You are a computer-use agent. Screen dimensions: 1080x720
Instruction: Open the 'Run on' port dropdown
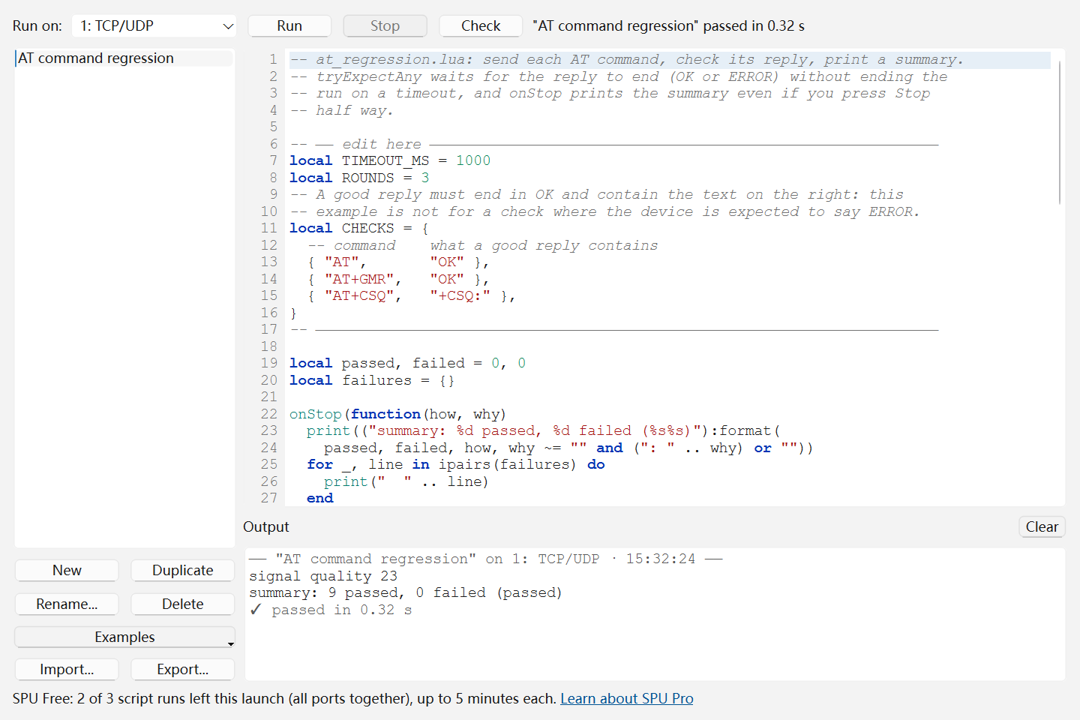click(154, 25)
